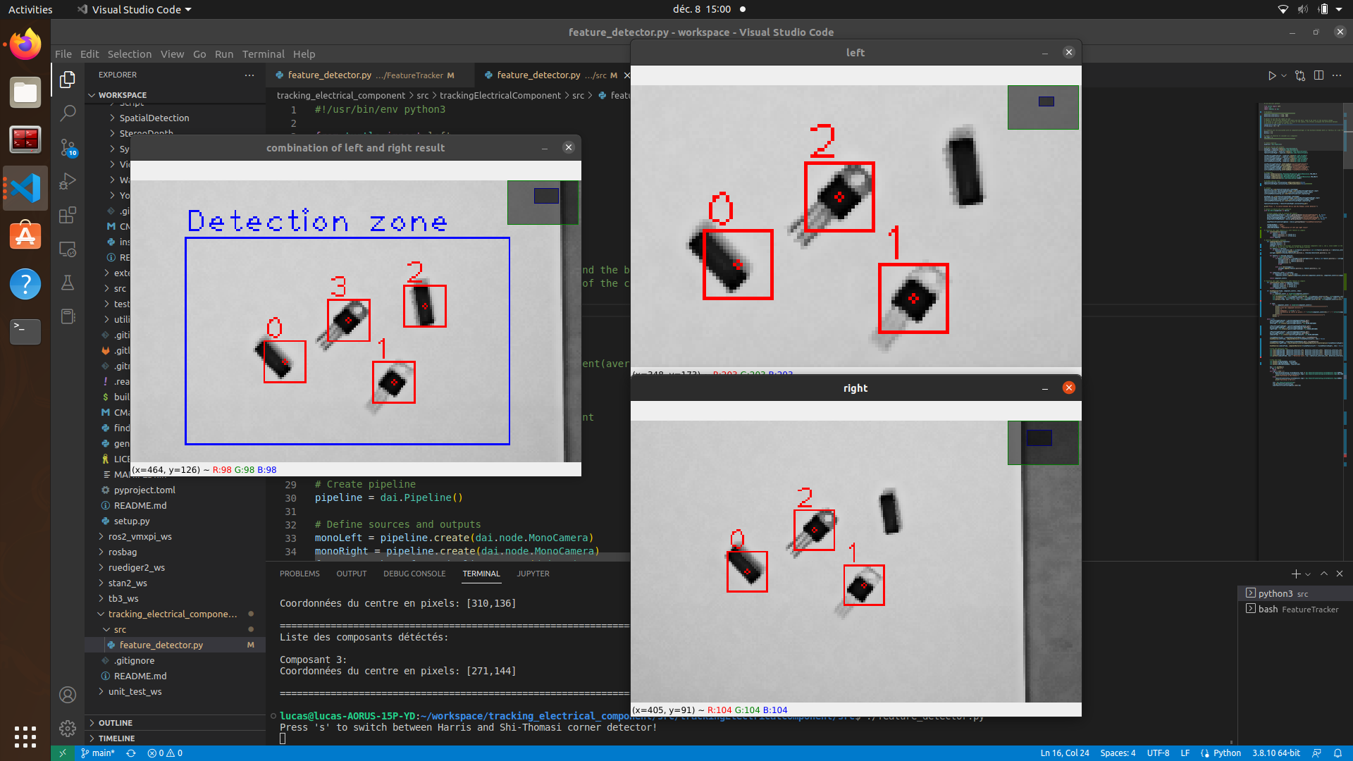Open Remote Explorer icon in activity bar
This screenshot has height=761, width=1353.
click(67, 249)
